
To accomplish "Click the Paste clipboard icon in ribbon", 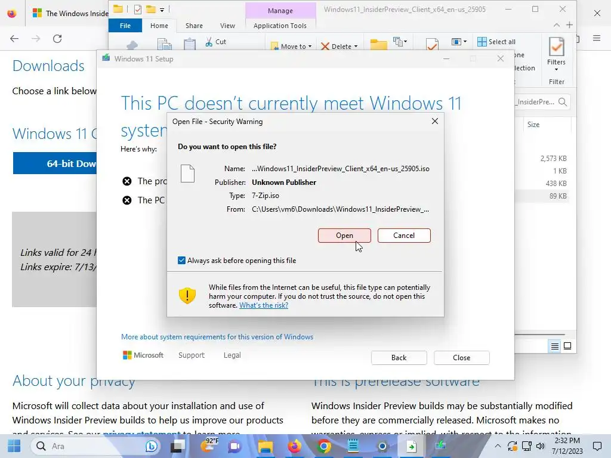I will point(190,44).
